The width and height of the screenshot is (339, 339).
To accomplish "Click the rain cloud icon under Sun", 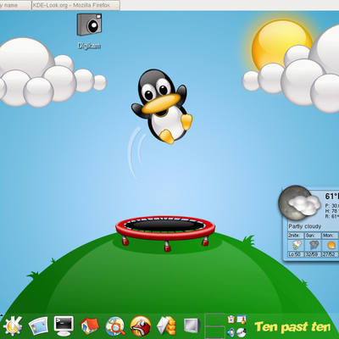I will pyautogui.click(x=314, y=245).
